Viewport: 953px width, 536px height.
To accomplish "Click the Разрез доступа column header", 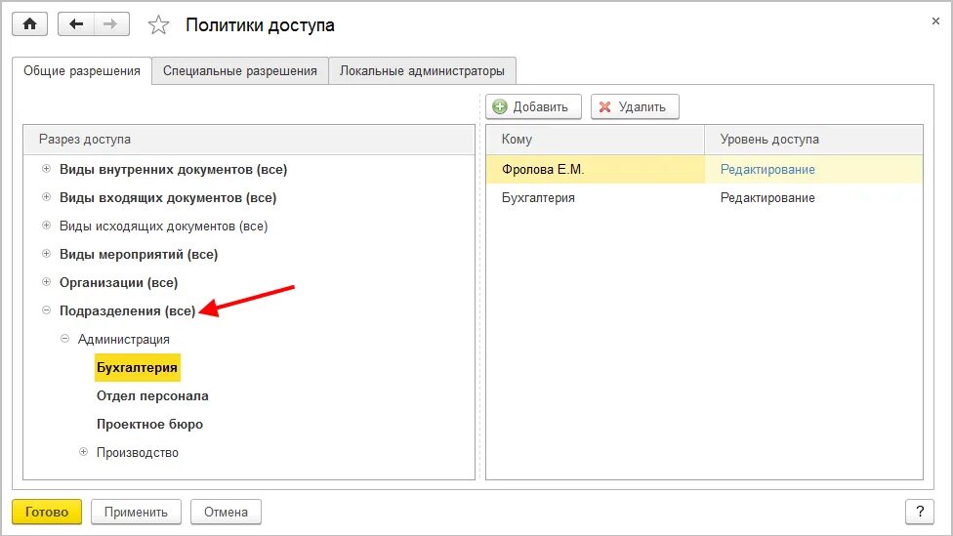I will 249,140.
